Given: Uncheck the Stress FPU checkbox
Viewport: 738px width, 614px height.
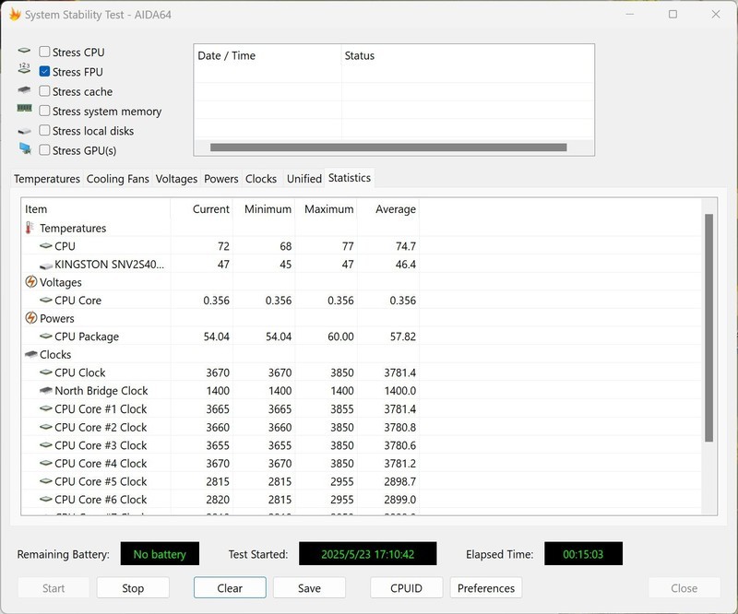Looking at the screenshot, I should tap(44, 72).
